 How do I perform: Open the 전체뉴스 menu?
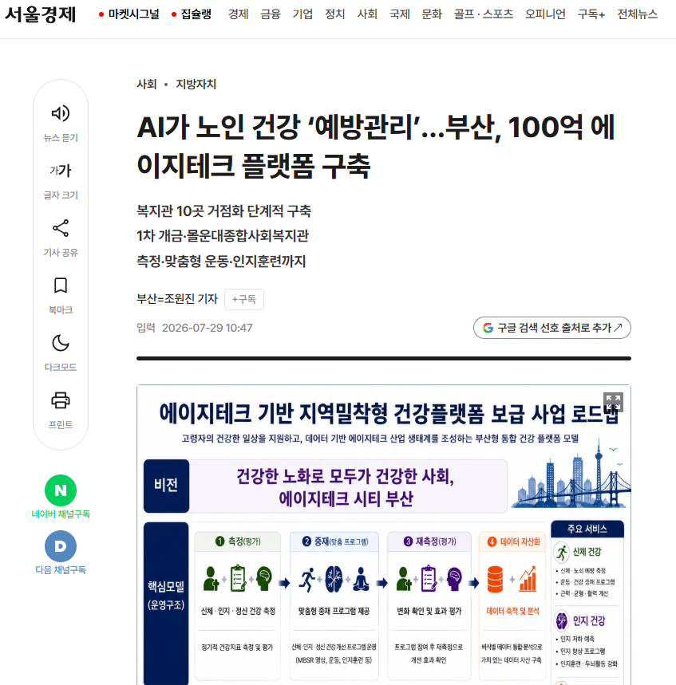point(637,14)
